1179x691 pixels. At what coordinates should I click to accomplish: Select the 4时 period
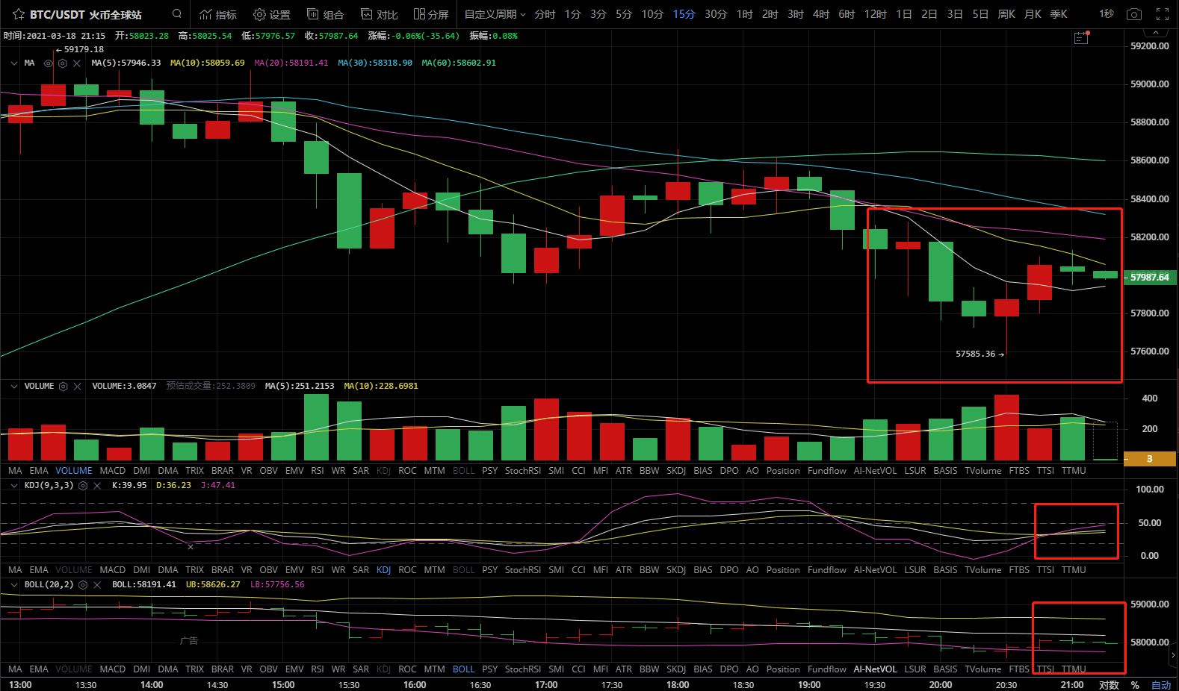(x=821, y=14)
